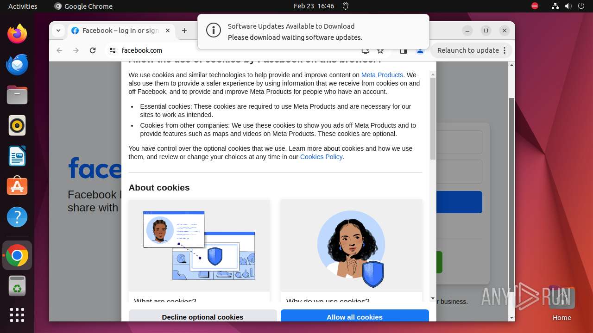Viewport: 593px width, 333px height.
Task: Click the Software Updates Available notification
Action: 313,31
